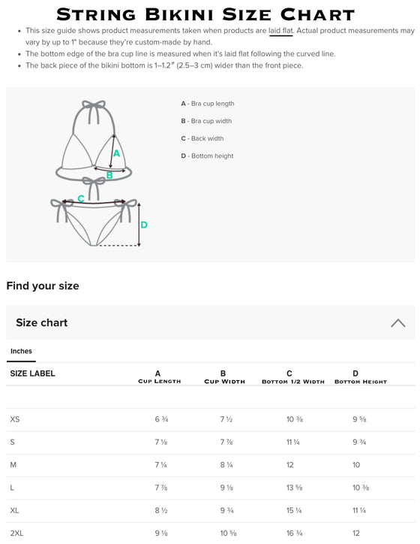This screenshot has width=420, height=544.
Task: Collapse the Size chart chevron arrow
Action: coord(397,322)
